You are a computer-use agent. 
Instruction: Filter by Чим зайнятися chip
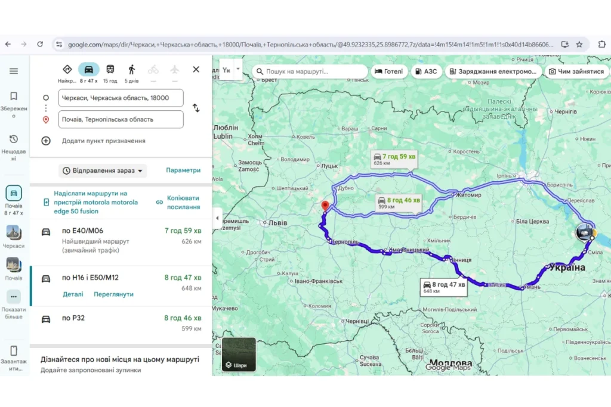tap(576, 72)
